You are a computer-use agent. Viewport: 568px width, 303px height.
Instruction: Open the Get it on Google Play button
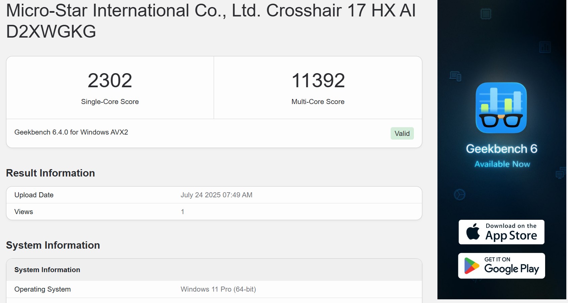pyautogui.click(x=501, y=266)
